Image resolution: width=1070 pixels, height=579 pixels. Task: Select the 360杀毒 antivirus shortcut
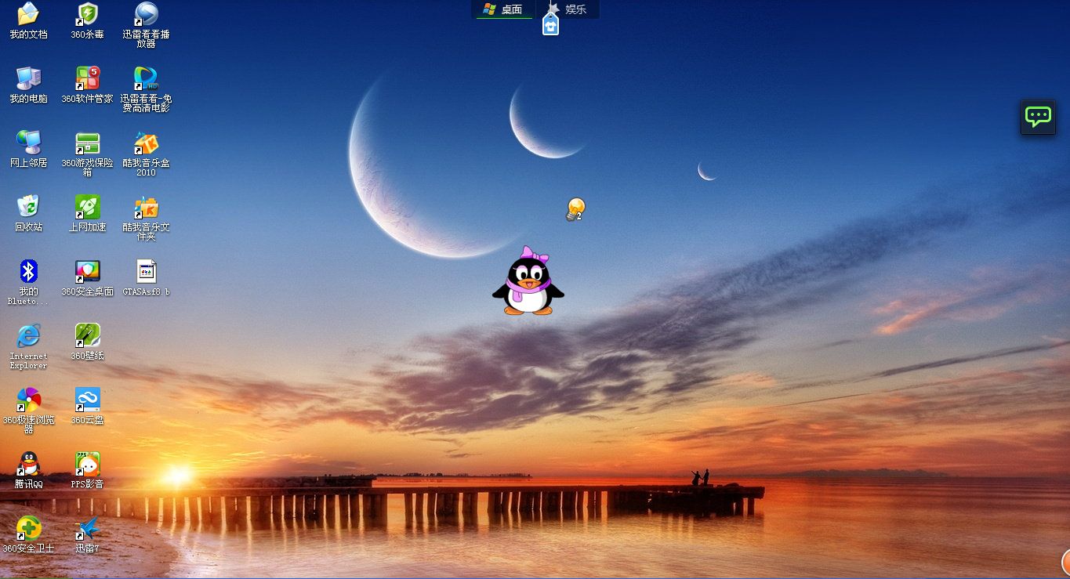87,14
